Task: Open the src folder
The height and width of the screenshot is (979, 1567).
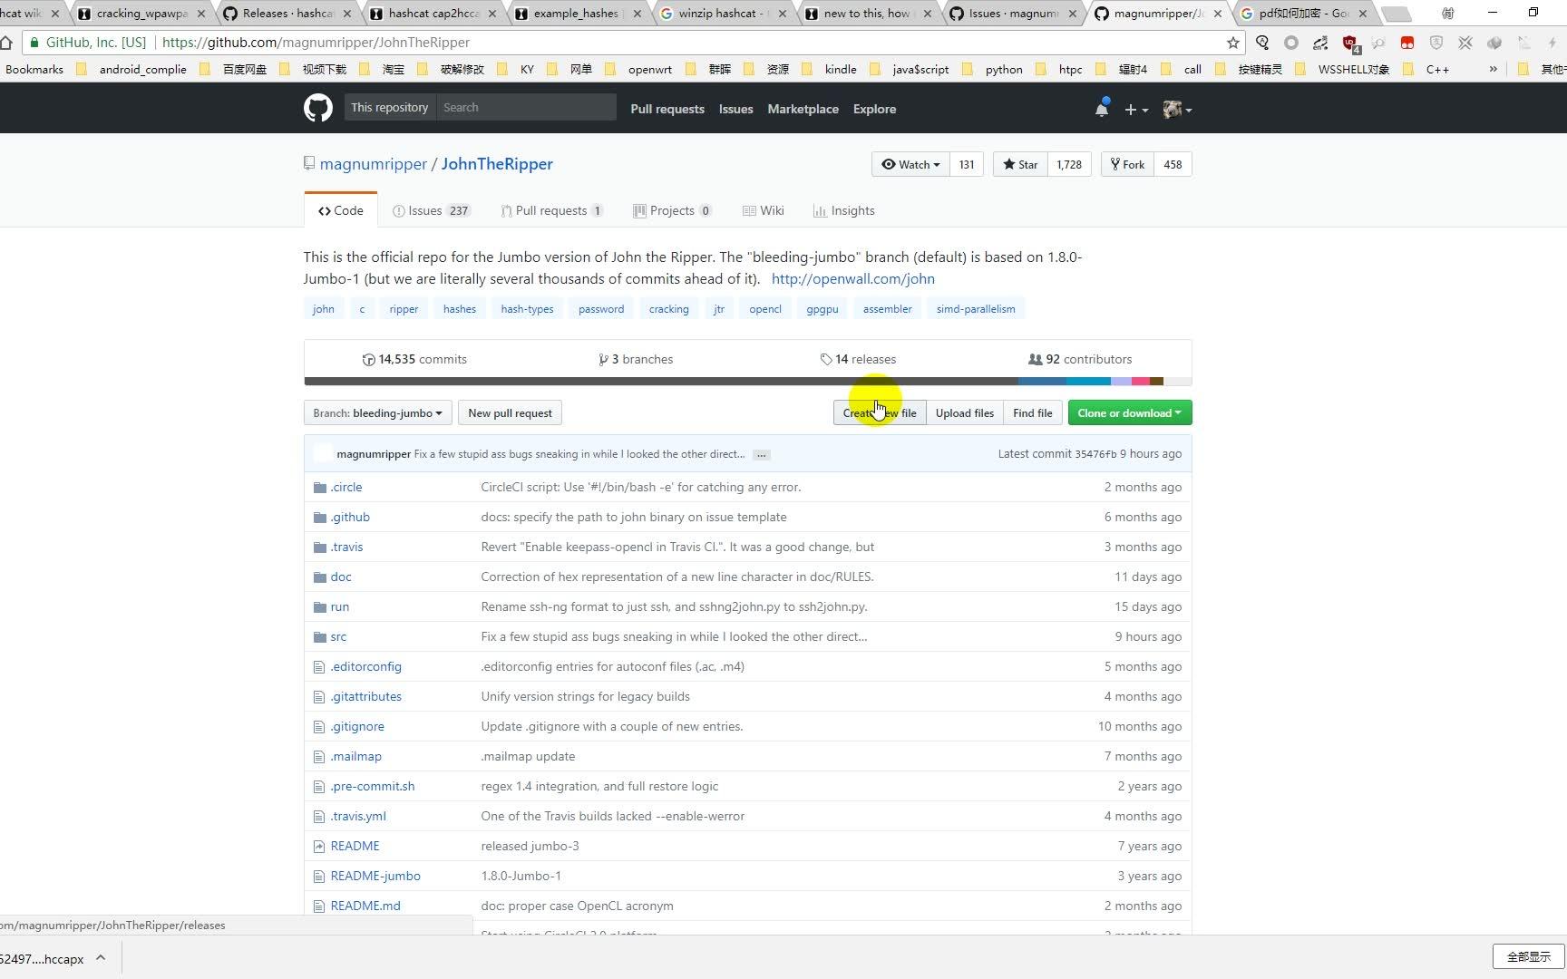Action: click(x=338, y=636)
